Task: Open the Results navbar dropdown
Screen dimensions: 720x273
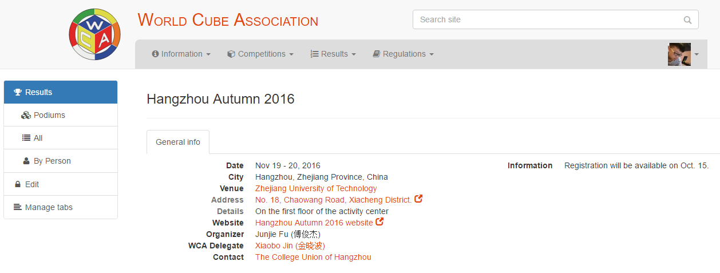Action: [333, 54]
